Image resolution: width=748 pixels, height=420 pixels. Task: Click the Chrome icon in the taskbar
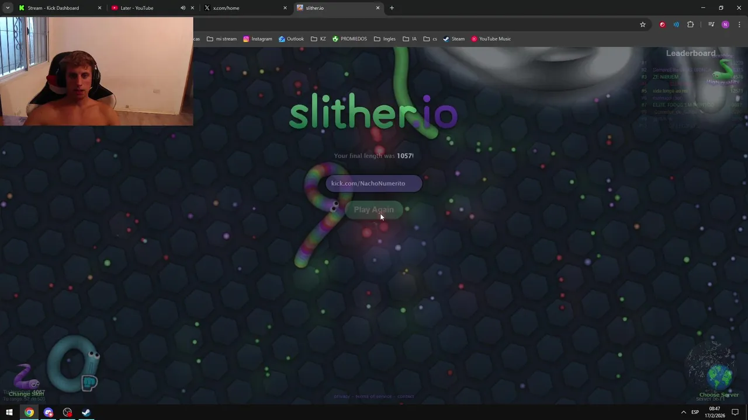[29, 412]
